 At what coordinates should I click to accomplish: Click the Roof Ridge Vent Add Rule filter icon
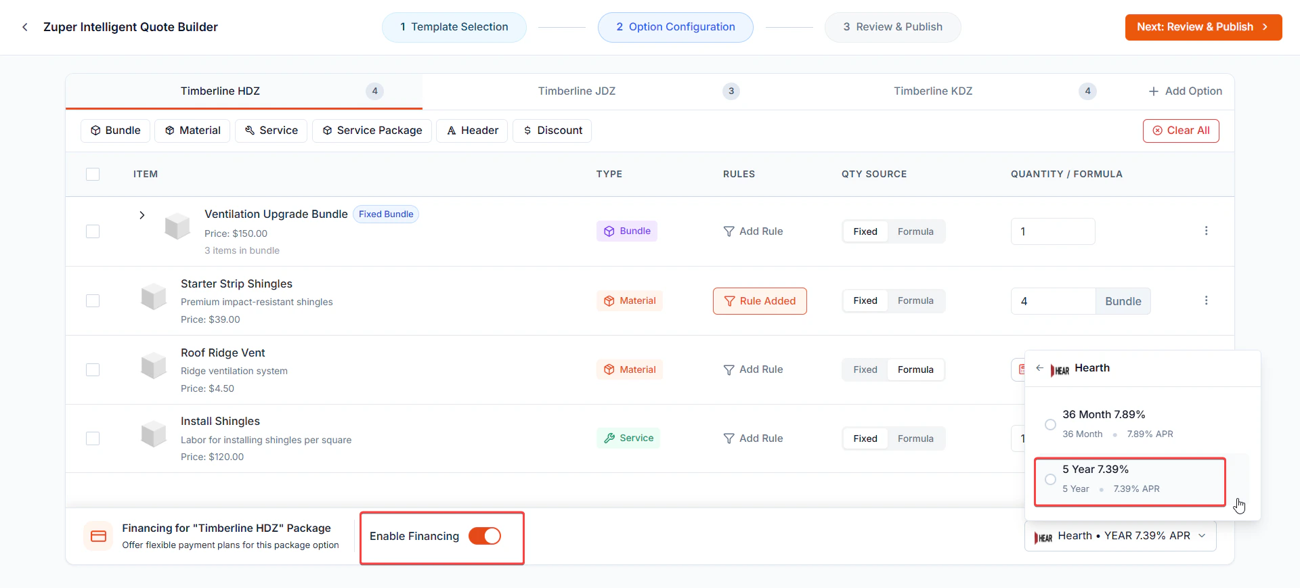[x=729, y=369]
